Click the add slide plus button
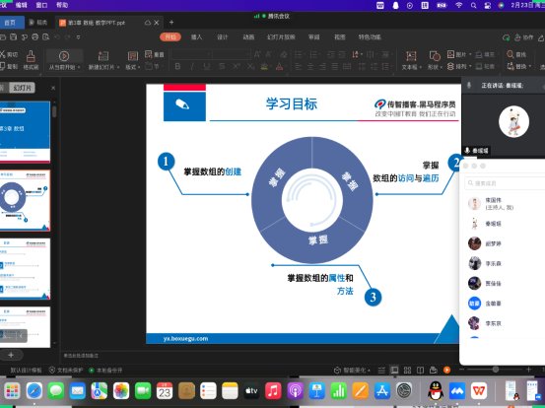 coord(11,355)
